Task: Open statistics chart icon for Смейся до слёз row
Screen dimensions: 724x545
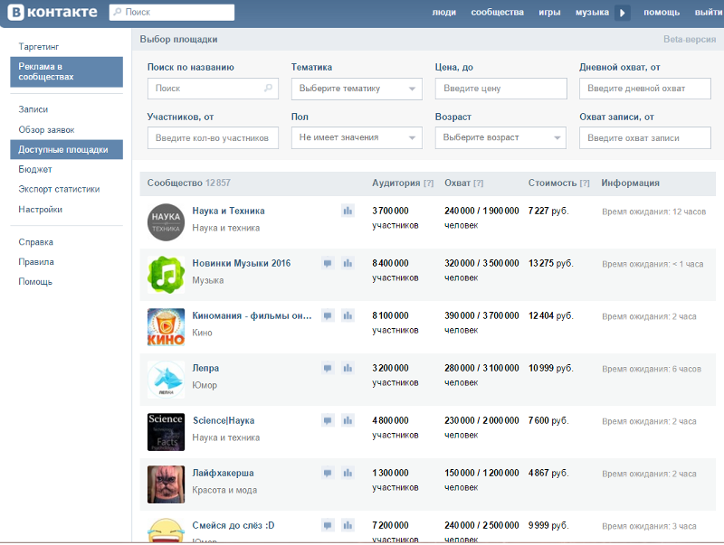Action: [x=348, y=525]
